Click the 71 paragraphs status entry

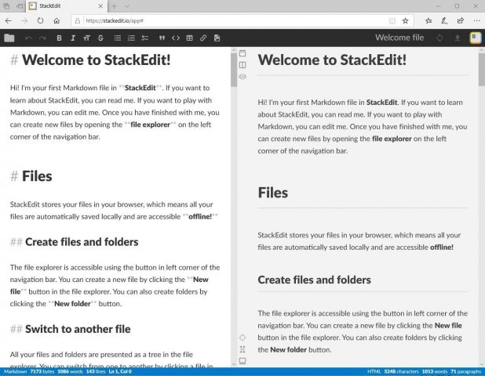465,371
